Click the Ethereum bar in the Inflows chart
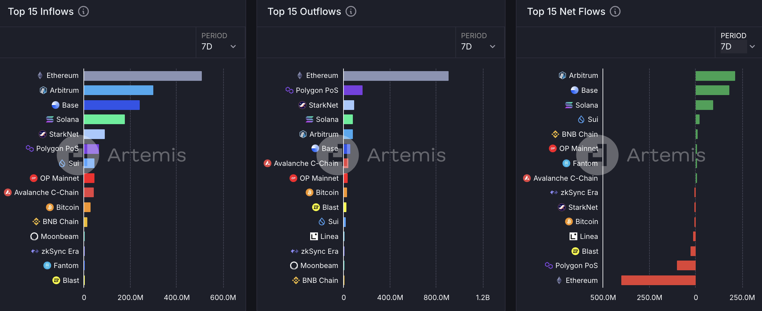The width and height of the screenshot is (762, 311). pos(143,76)
